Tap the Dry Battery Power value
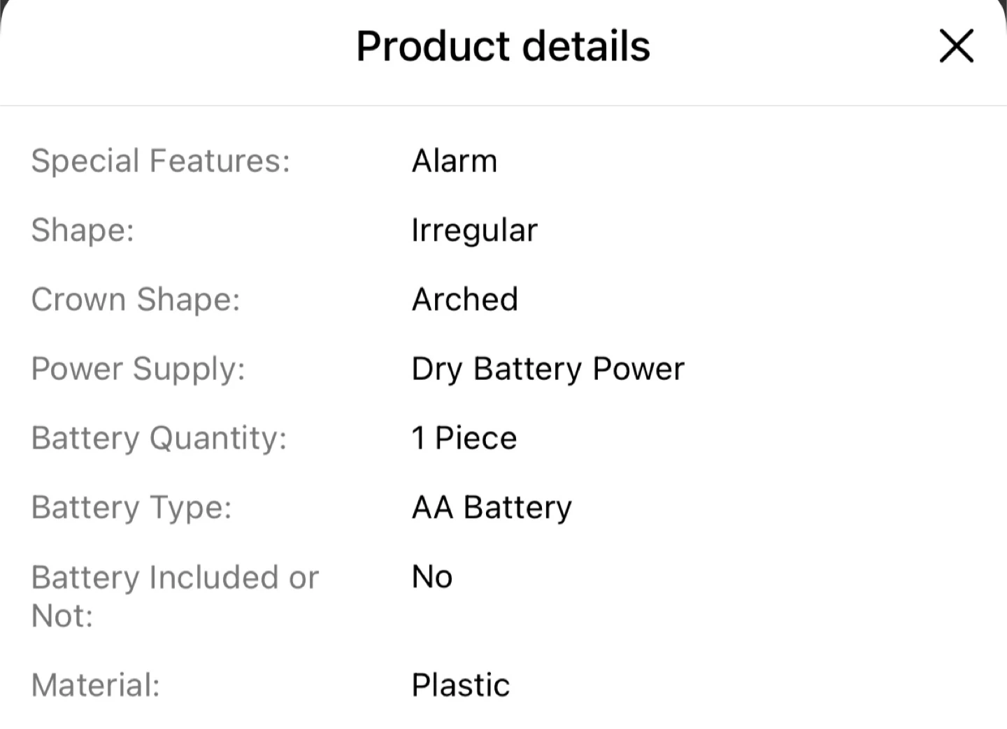Image resolution: width=1007 pixels, height=729 pixels. 548,369
